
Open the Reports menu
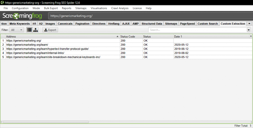point(67,8)
